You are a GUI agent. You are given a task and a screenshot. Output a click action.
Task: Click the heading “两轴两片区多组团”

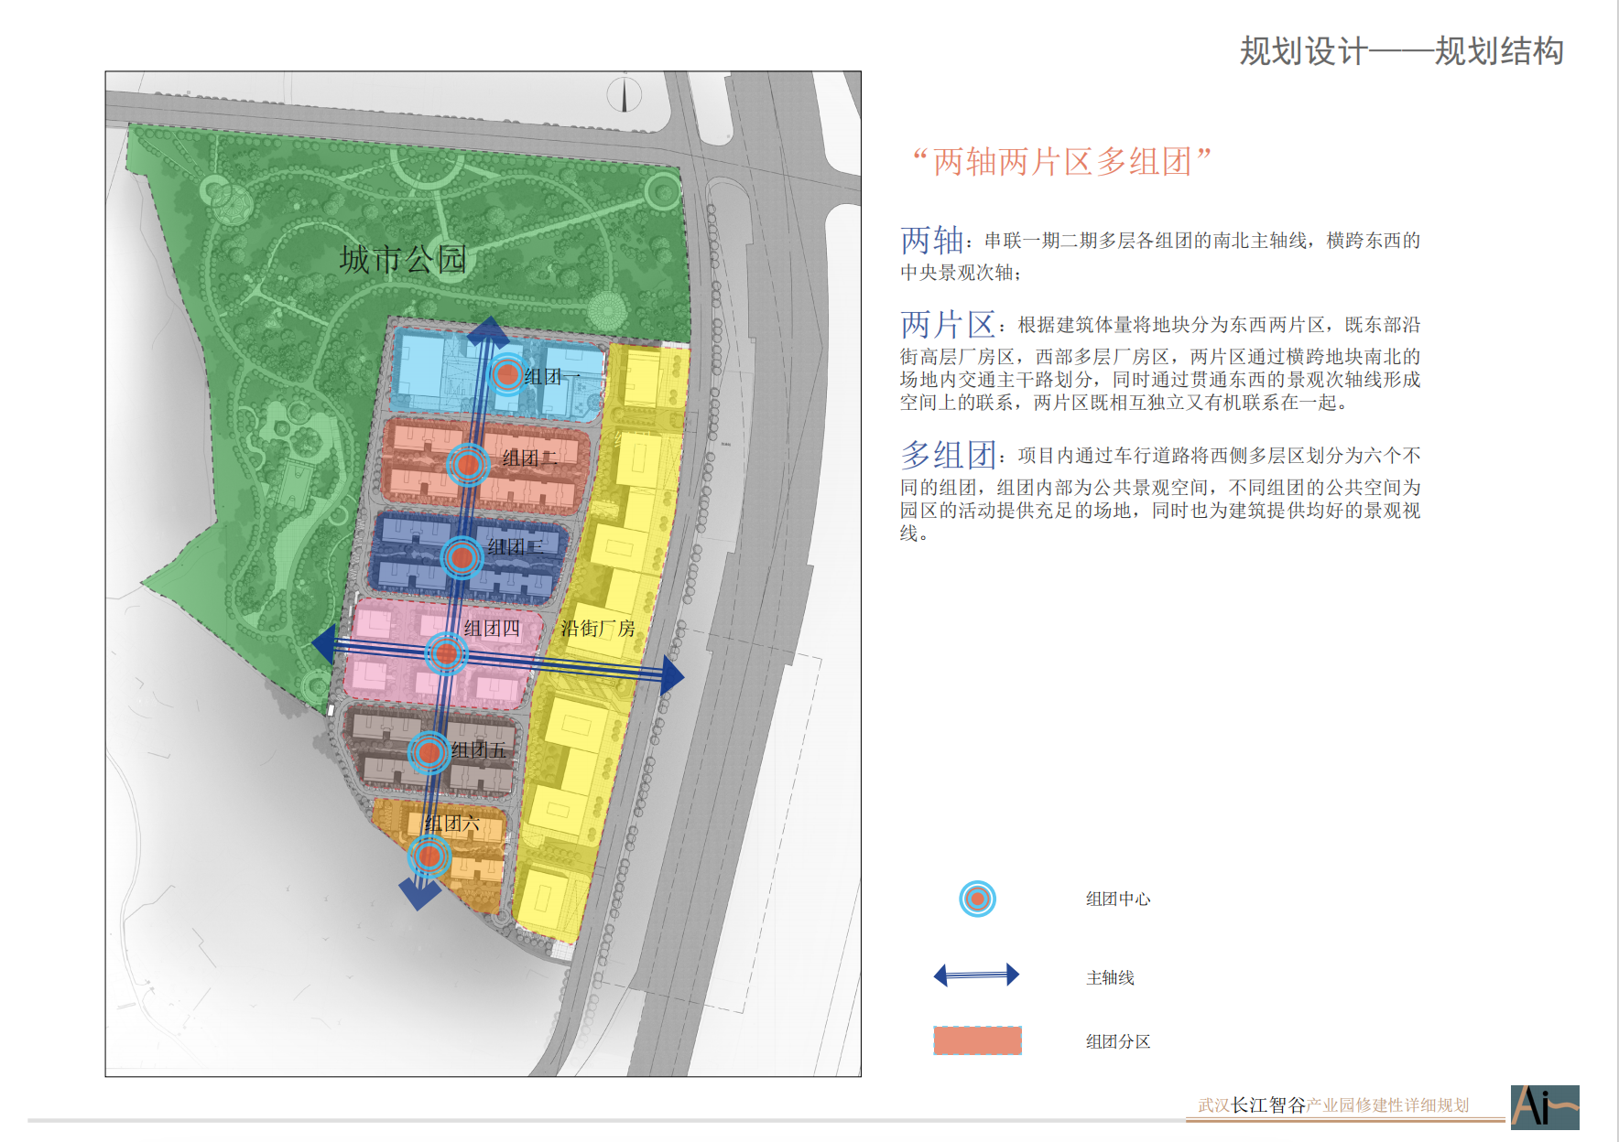[1062, 162]
